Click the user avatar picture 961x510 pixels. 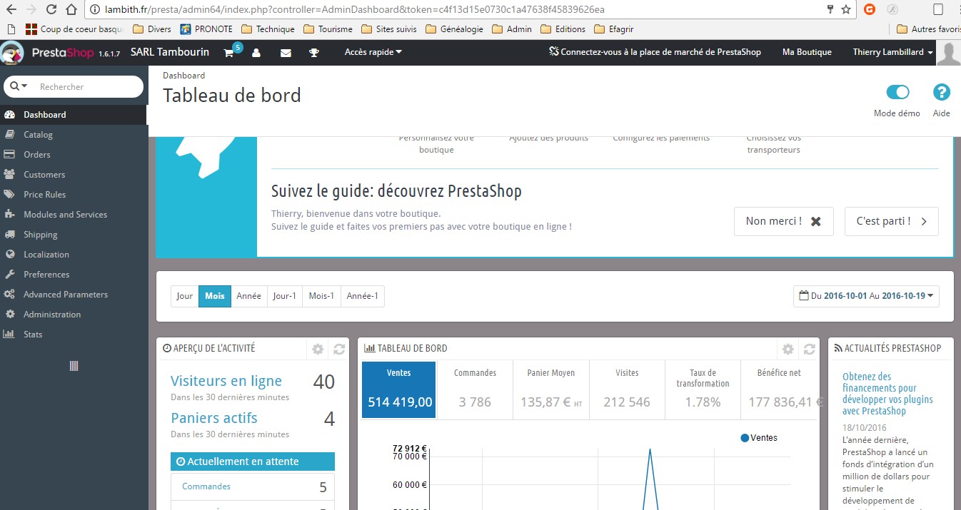[948, 53]
